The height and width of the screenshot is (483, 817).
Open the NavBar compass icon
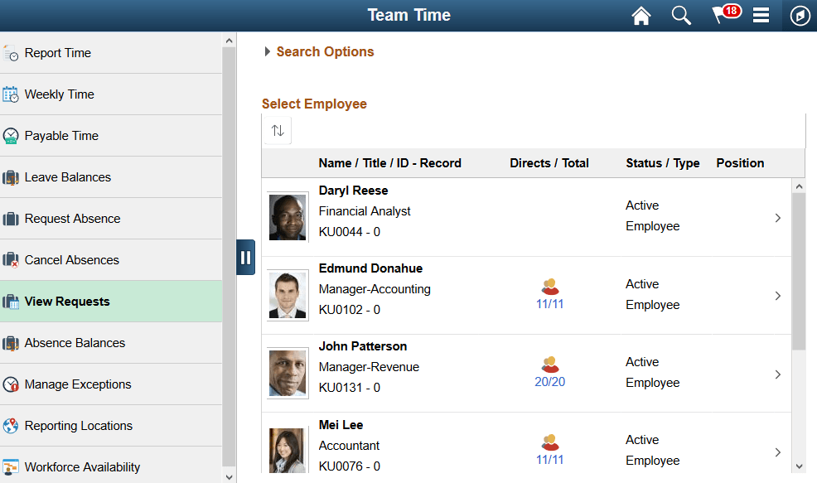[799, 15]
